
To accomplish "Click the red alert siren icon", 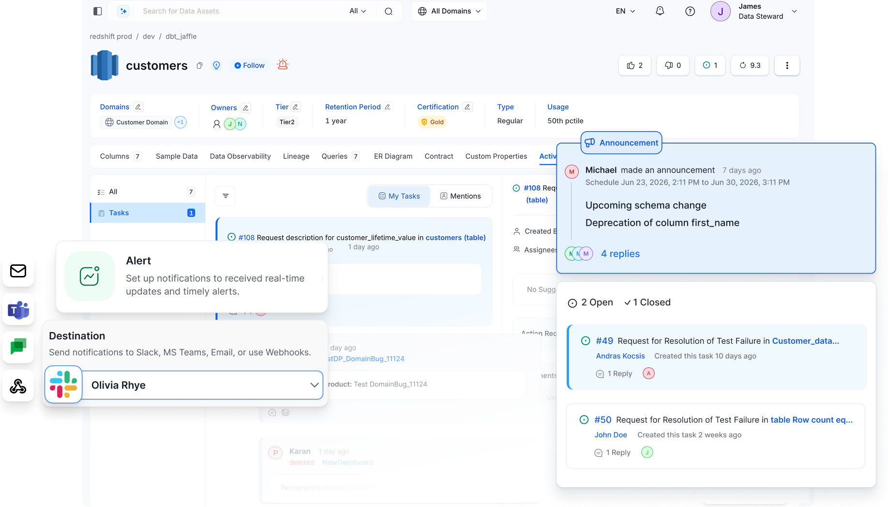I will point(283,64).
